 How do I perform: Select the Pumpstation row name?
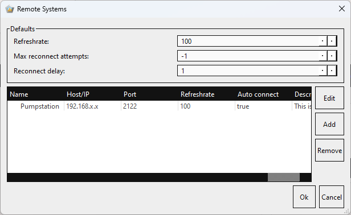click(x=40, y=106)
